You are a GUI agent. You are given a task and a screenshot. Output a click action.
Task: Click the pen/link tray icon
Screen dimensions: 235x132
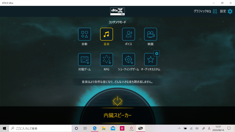203,128
